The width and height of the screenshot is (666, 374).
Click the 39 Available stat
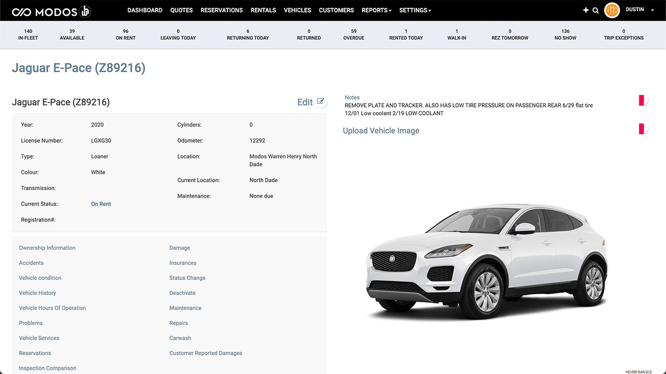point(72,34)
